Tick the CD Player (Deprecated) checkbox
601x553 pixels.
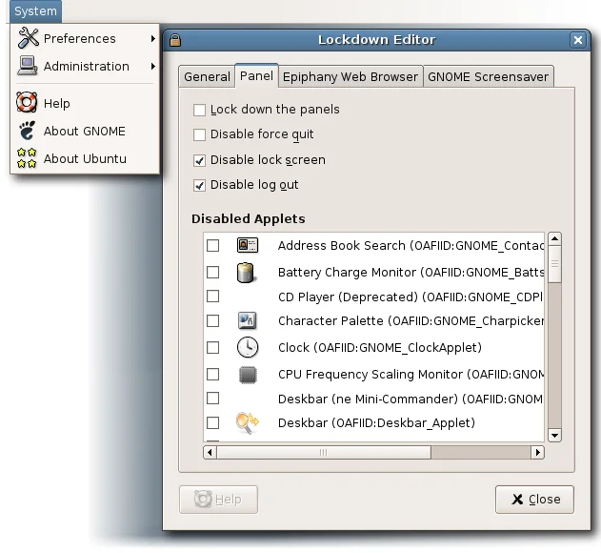click(212, 297)
